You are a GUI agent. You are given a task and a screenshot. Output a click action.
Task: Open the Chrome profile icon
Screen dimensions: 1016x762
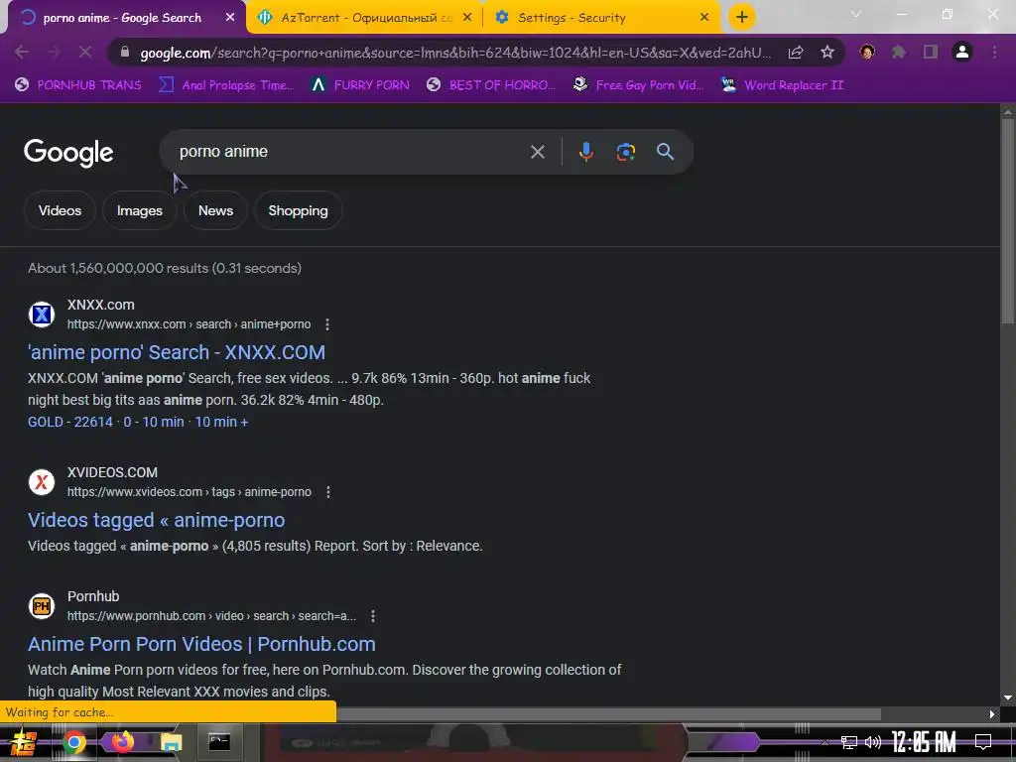click(962, 52)
